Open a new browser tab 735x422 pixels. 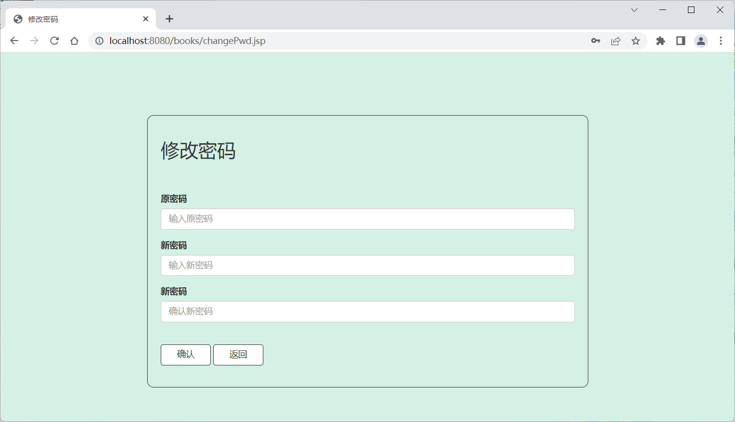[x=170, y=19]
